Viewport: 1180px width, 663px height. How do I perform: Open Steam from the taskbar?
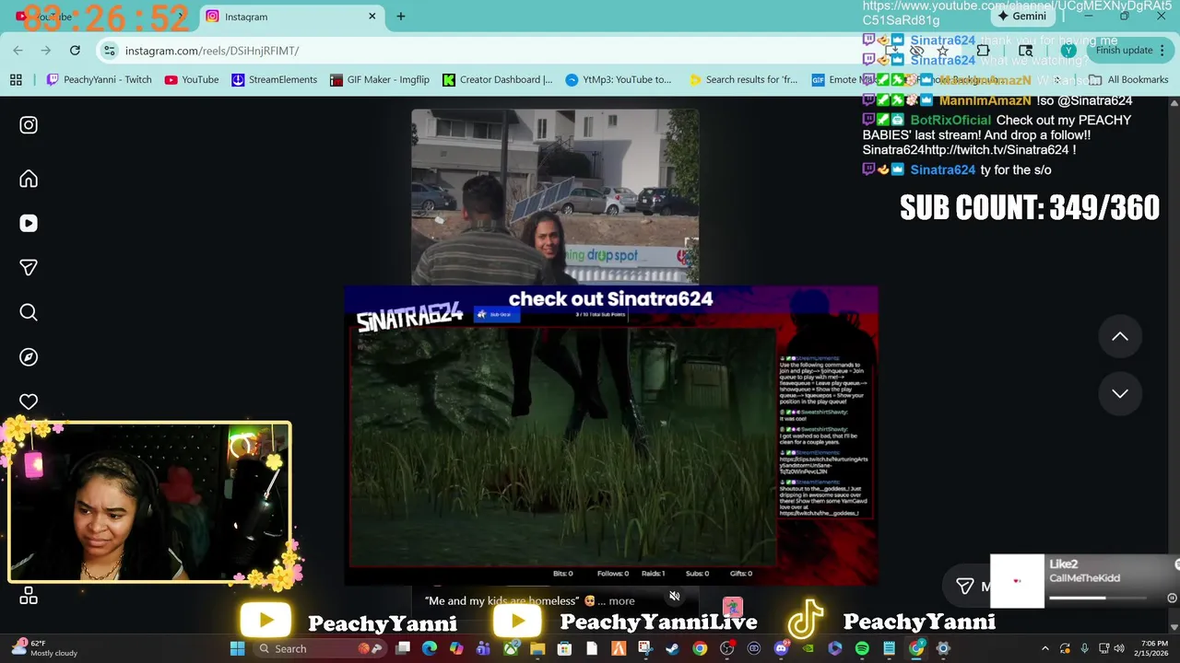pyautogui.click(x=672, y=649)
